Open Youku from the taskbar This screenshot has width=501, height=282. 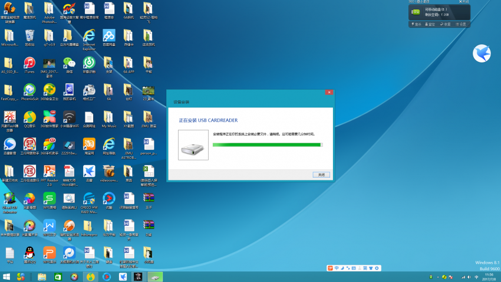pyautogui.click(x=107, y=277)
